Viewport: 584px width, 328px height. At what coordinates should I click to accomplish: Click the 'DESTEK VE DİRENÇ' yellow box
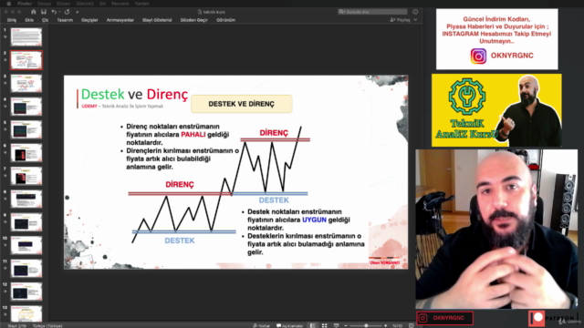pyautogui.click(x=241, y=104)
